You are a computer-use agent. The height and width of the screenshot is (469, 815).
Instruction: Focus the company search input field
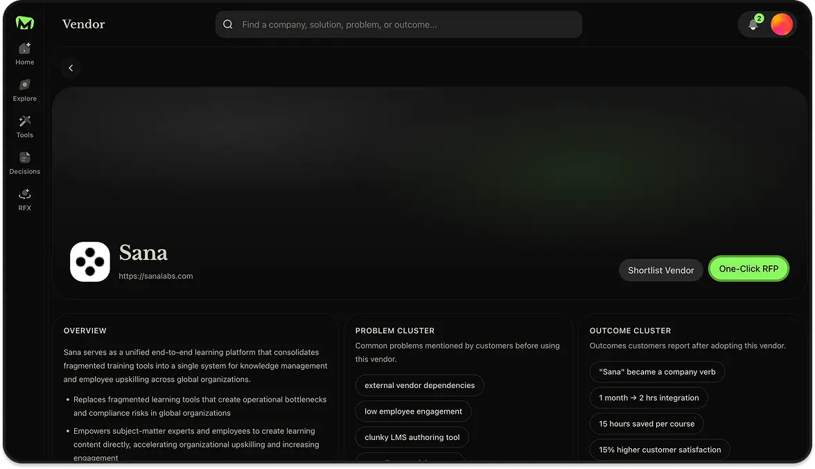407,25
